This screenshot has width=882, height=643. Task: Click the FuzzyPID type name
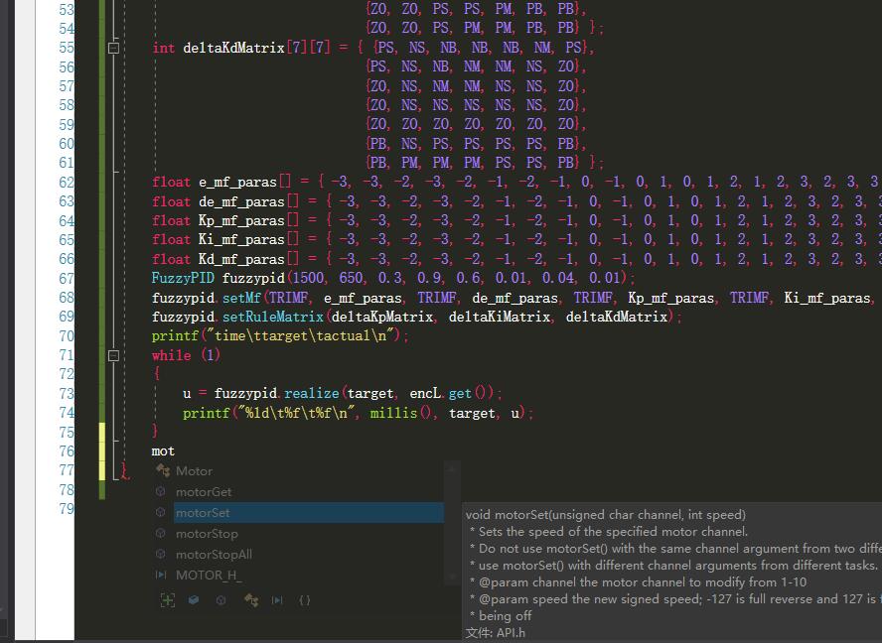tap(184, 279)
